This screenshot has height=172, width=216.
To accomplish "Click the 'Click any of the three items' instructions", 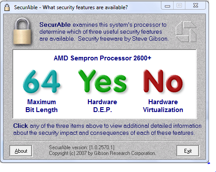I will pos(107,129).
